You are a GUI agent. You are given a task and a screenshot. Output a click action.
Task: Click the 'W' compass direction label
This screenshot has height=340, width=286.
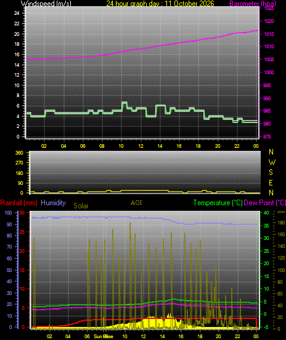pos(272,162)
